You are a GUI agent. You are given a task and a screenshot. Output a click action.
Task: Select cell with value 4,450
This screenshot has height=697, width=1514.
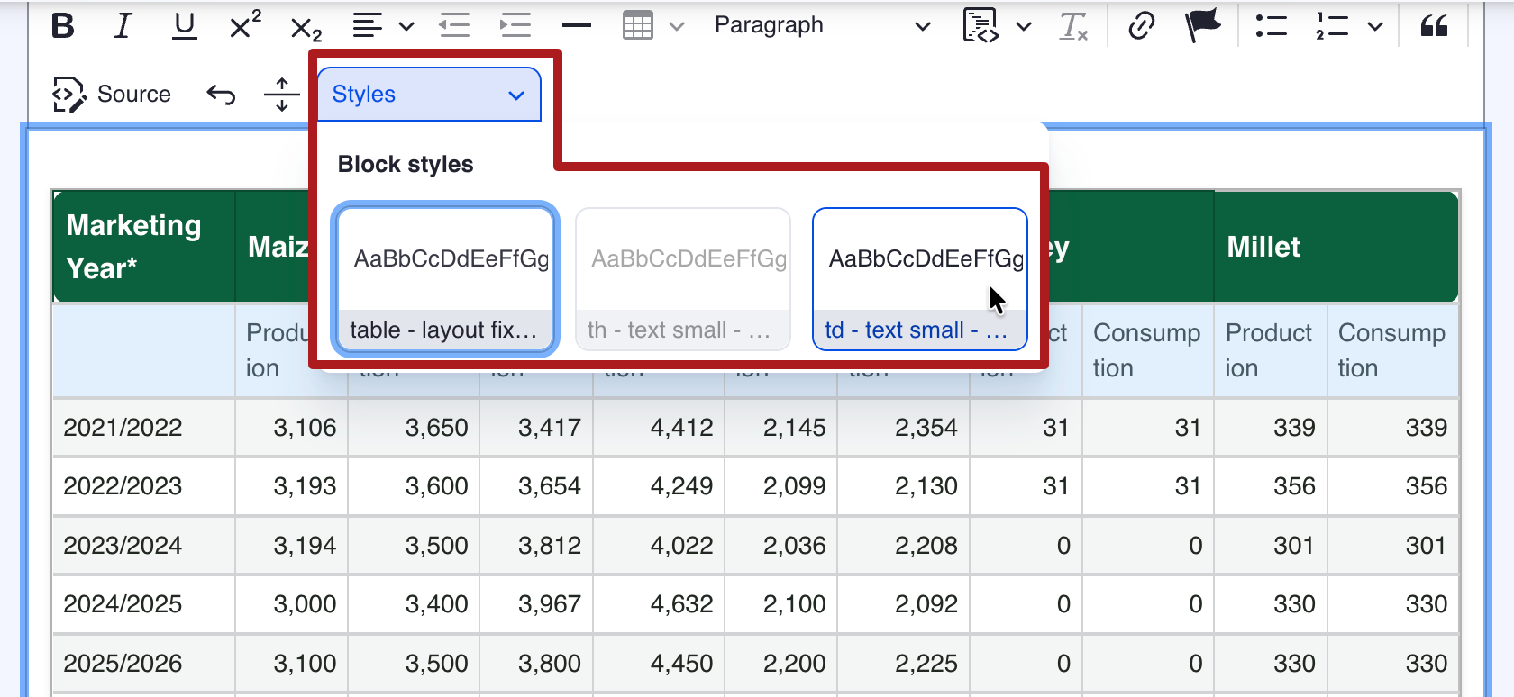(659, 664)
